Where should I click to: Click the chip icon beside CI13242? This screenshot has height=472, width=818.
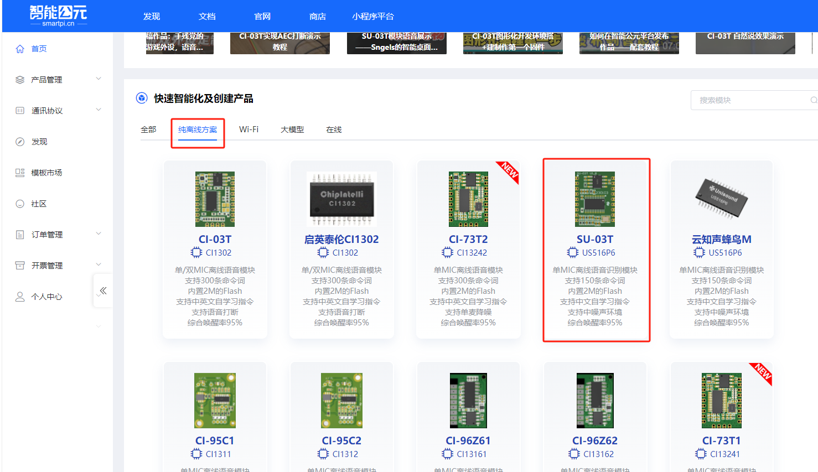(x=447, y=252)
